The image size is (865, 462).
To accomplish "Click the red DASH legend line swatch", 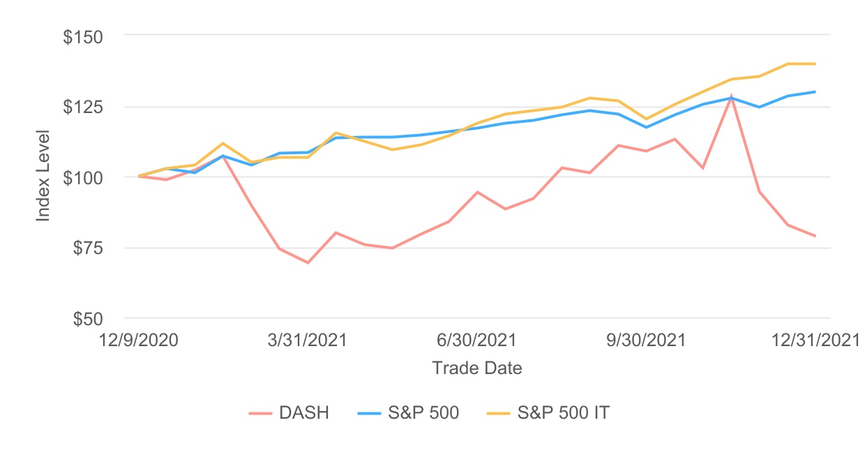I will [x=260, y=413].
